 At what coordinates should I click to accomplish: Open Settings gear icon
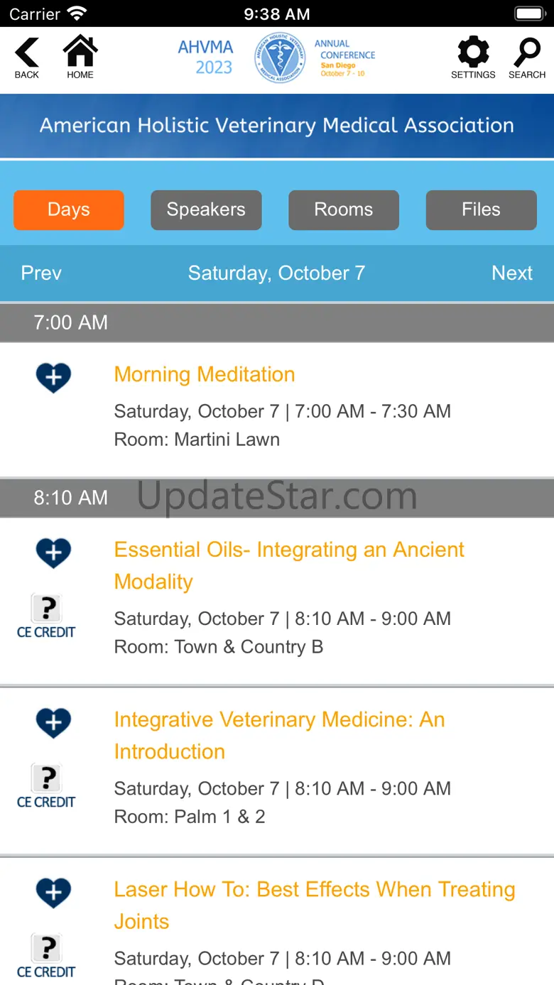(x=473, y=58)
